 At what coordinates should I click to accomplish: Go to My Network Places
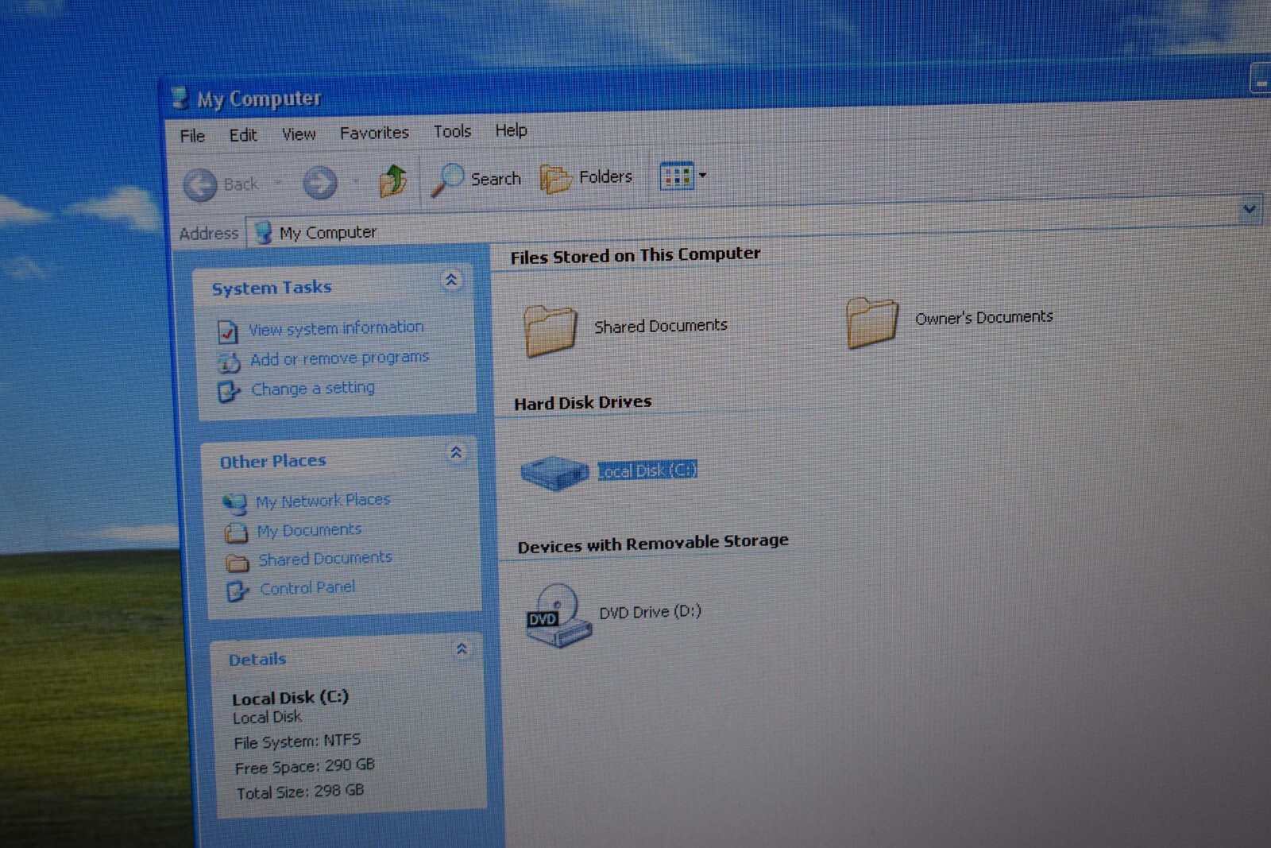[x=323, y=501]
